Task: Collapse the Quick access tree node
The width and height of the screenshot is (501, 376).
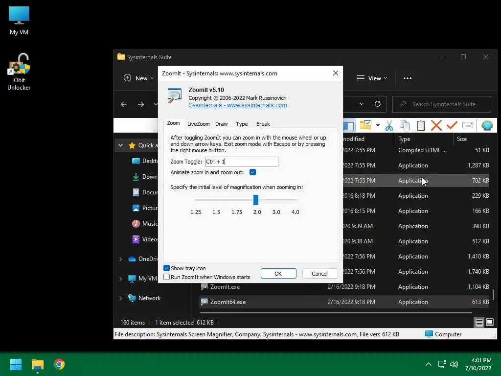Action: [120, 145]
